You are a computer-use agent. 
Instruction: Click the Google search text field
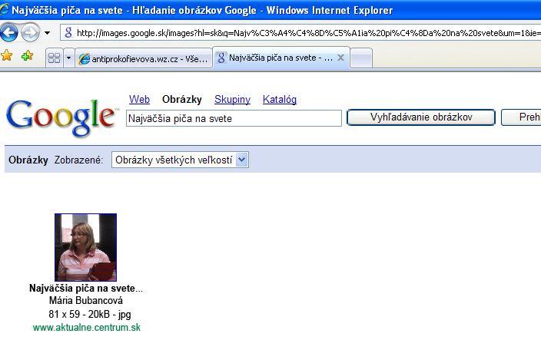click(x=234, y=118)
